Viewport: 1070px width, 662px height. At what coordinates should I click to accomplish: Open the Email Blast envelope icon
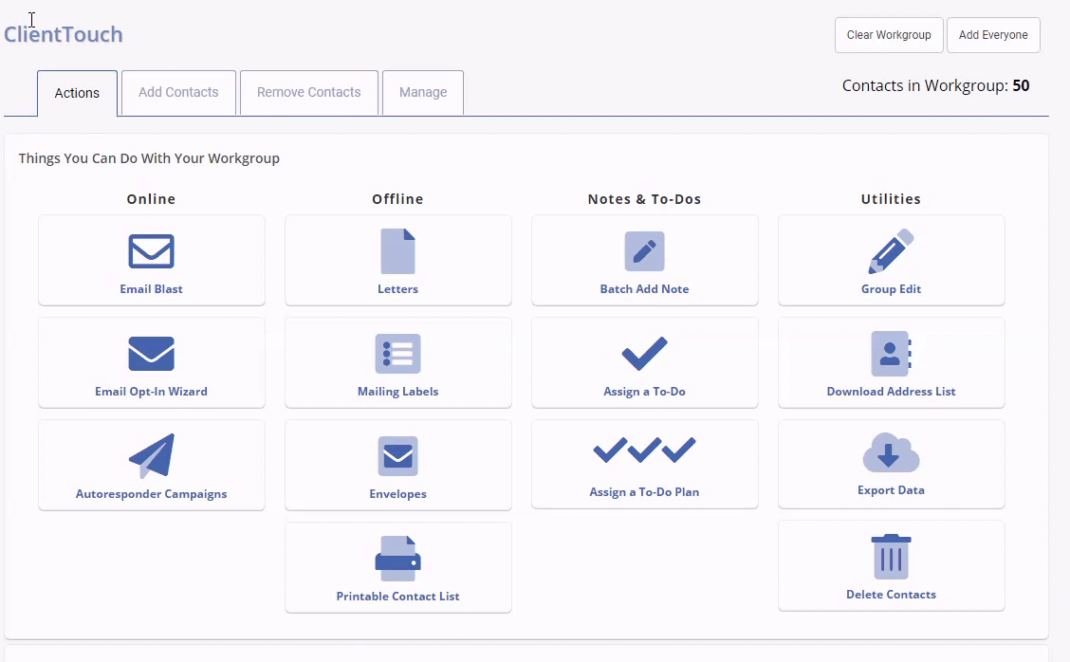pos(152,251)
